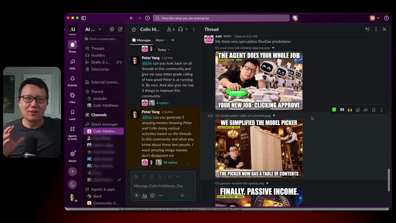Open the DMs sidebar icon

(72, 64)
